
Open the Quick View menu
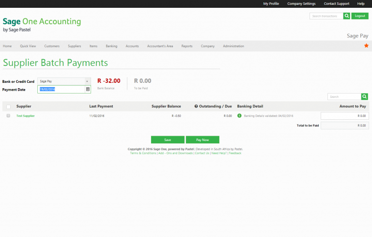click(x=28, y=46)
